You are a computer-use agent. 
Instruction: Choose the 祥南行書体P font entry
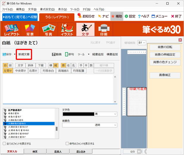click(29, 117)
